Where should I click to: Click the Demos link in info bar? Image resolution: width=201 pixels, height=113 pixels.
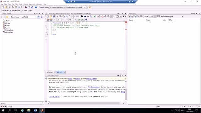(78, 79)
